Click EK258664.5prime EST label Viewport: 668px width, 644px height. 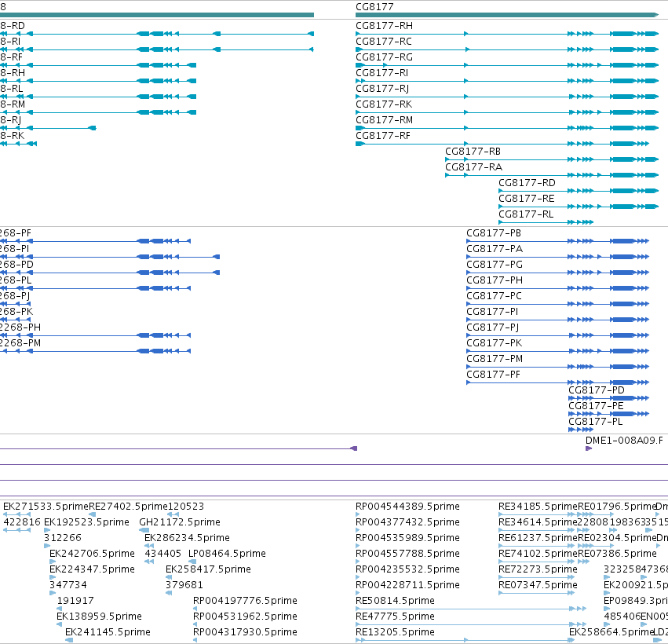(611, 632)
